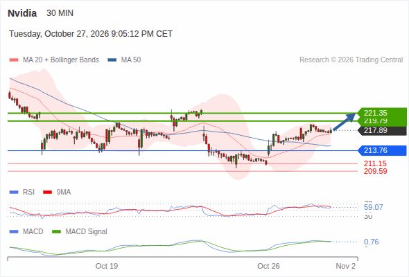Image resolution: width=409 pixels, height=277 pixels.
Task: Click the 213.76 blue pivot price tag
Action: [382, 150]
